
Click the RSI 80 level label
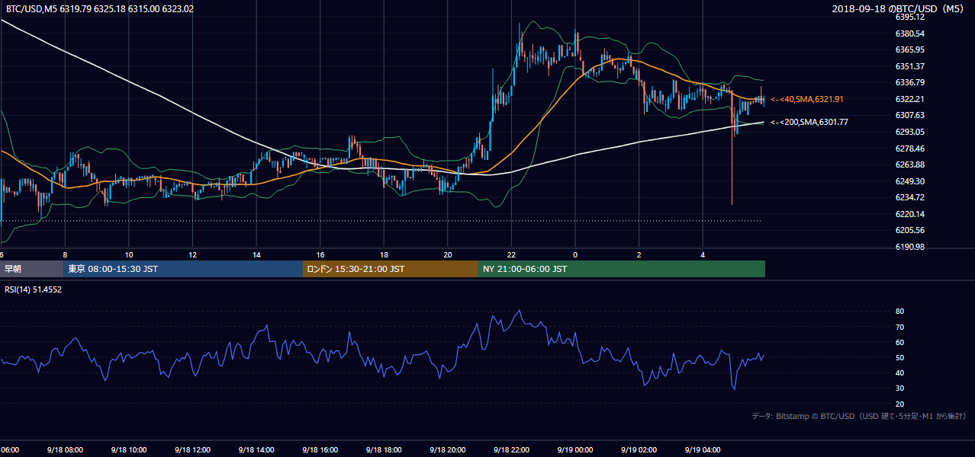point(899,312)
